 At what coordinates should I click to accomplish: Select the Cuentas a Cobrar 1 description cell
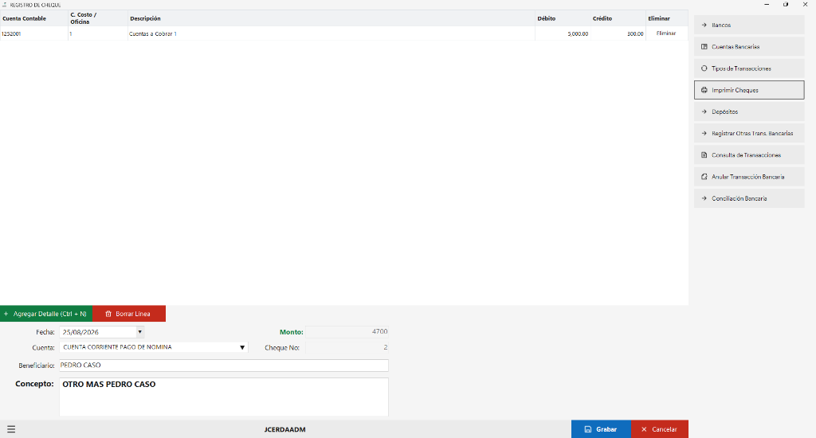[x=331, y=33]
